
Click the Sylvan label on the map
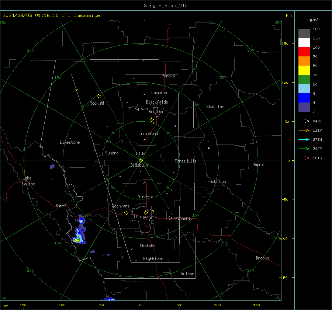pos(141,109)
